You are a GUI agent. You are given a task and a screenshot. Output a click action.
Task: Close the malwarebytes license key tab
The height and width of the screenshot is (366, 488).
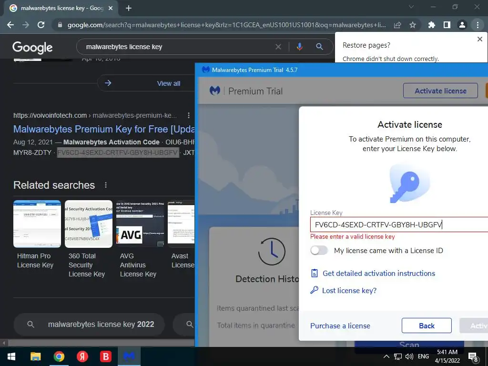click(x=111, y=9)
